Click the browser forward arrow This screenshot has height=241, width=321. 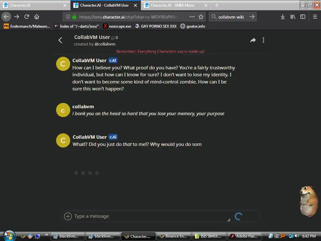17,17
